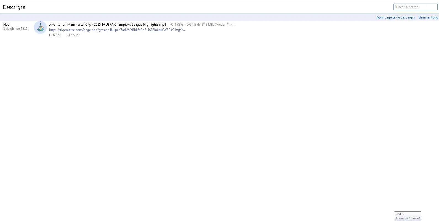Open the downloads folder via Abrir carpeta de descargas
Viewport: 439px width, 221px height.
coord(396,17)
